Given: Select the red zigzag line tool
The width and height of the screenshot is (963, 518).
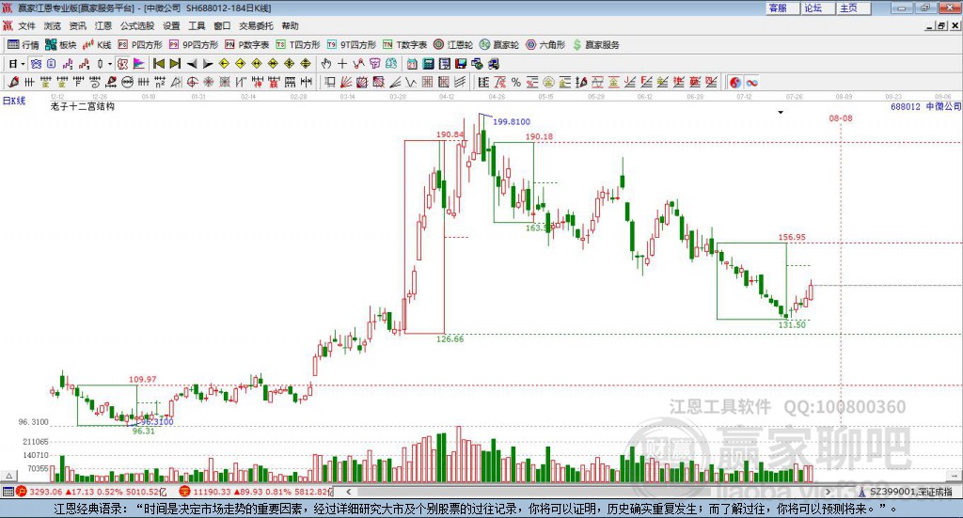Looking at the screenshot, I should pyautogui.click(x=358, y=64).
